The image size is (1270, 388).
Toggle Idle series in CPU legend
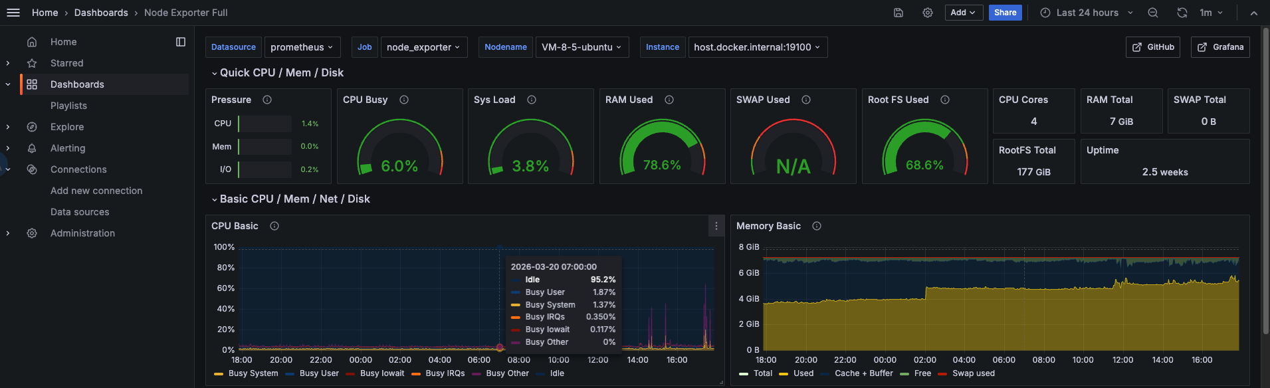557,373
